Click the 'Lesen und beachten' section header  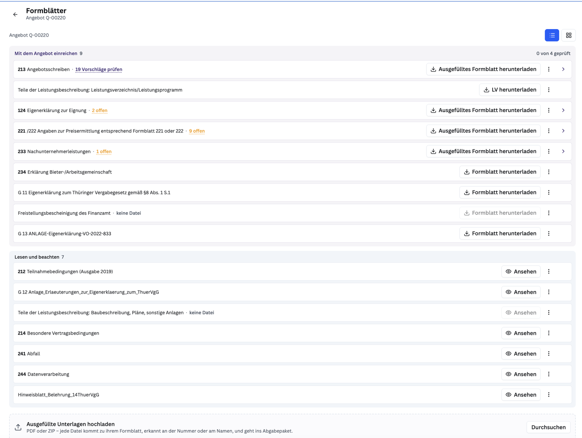[37, 257]
